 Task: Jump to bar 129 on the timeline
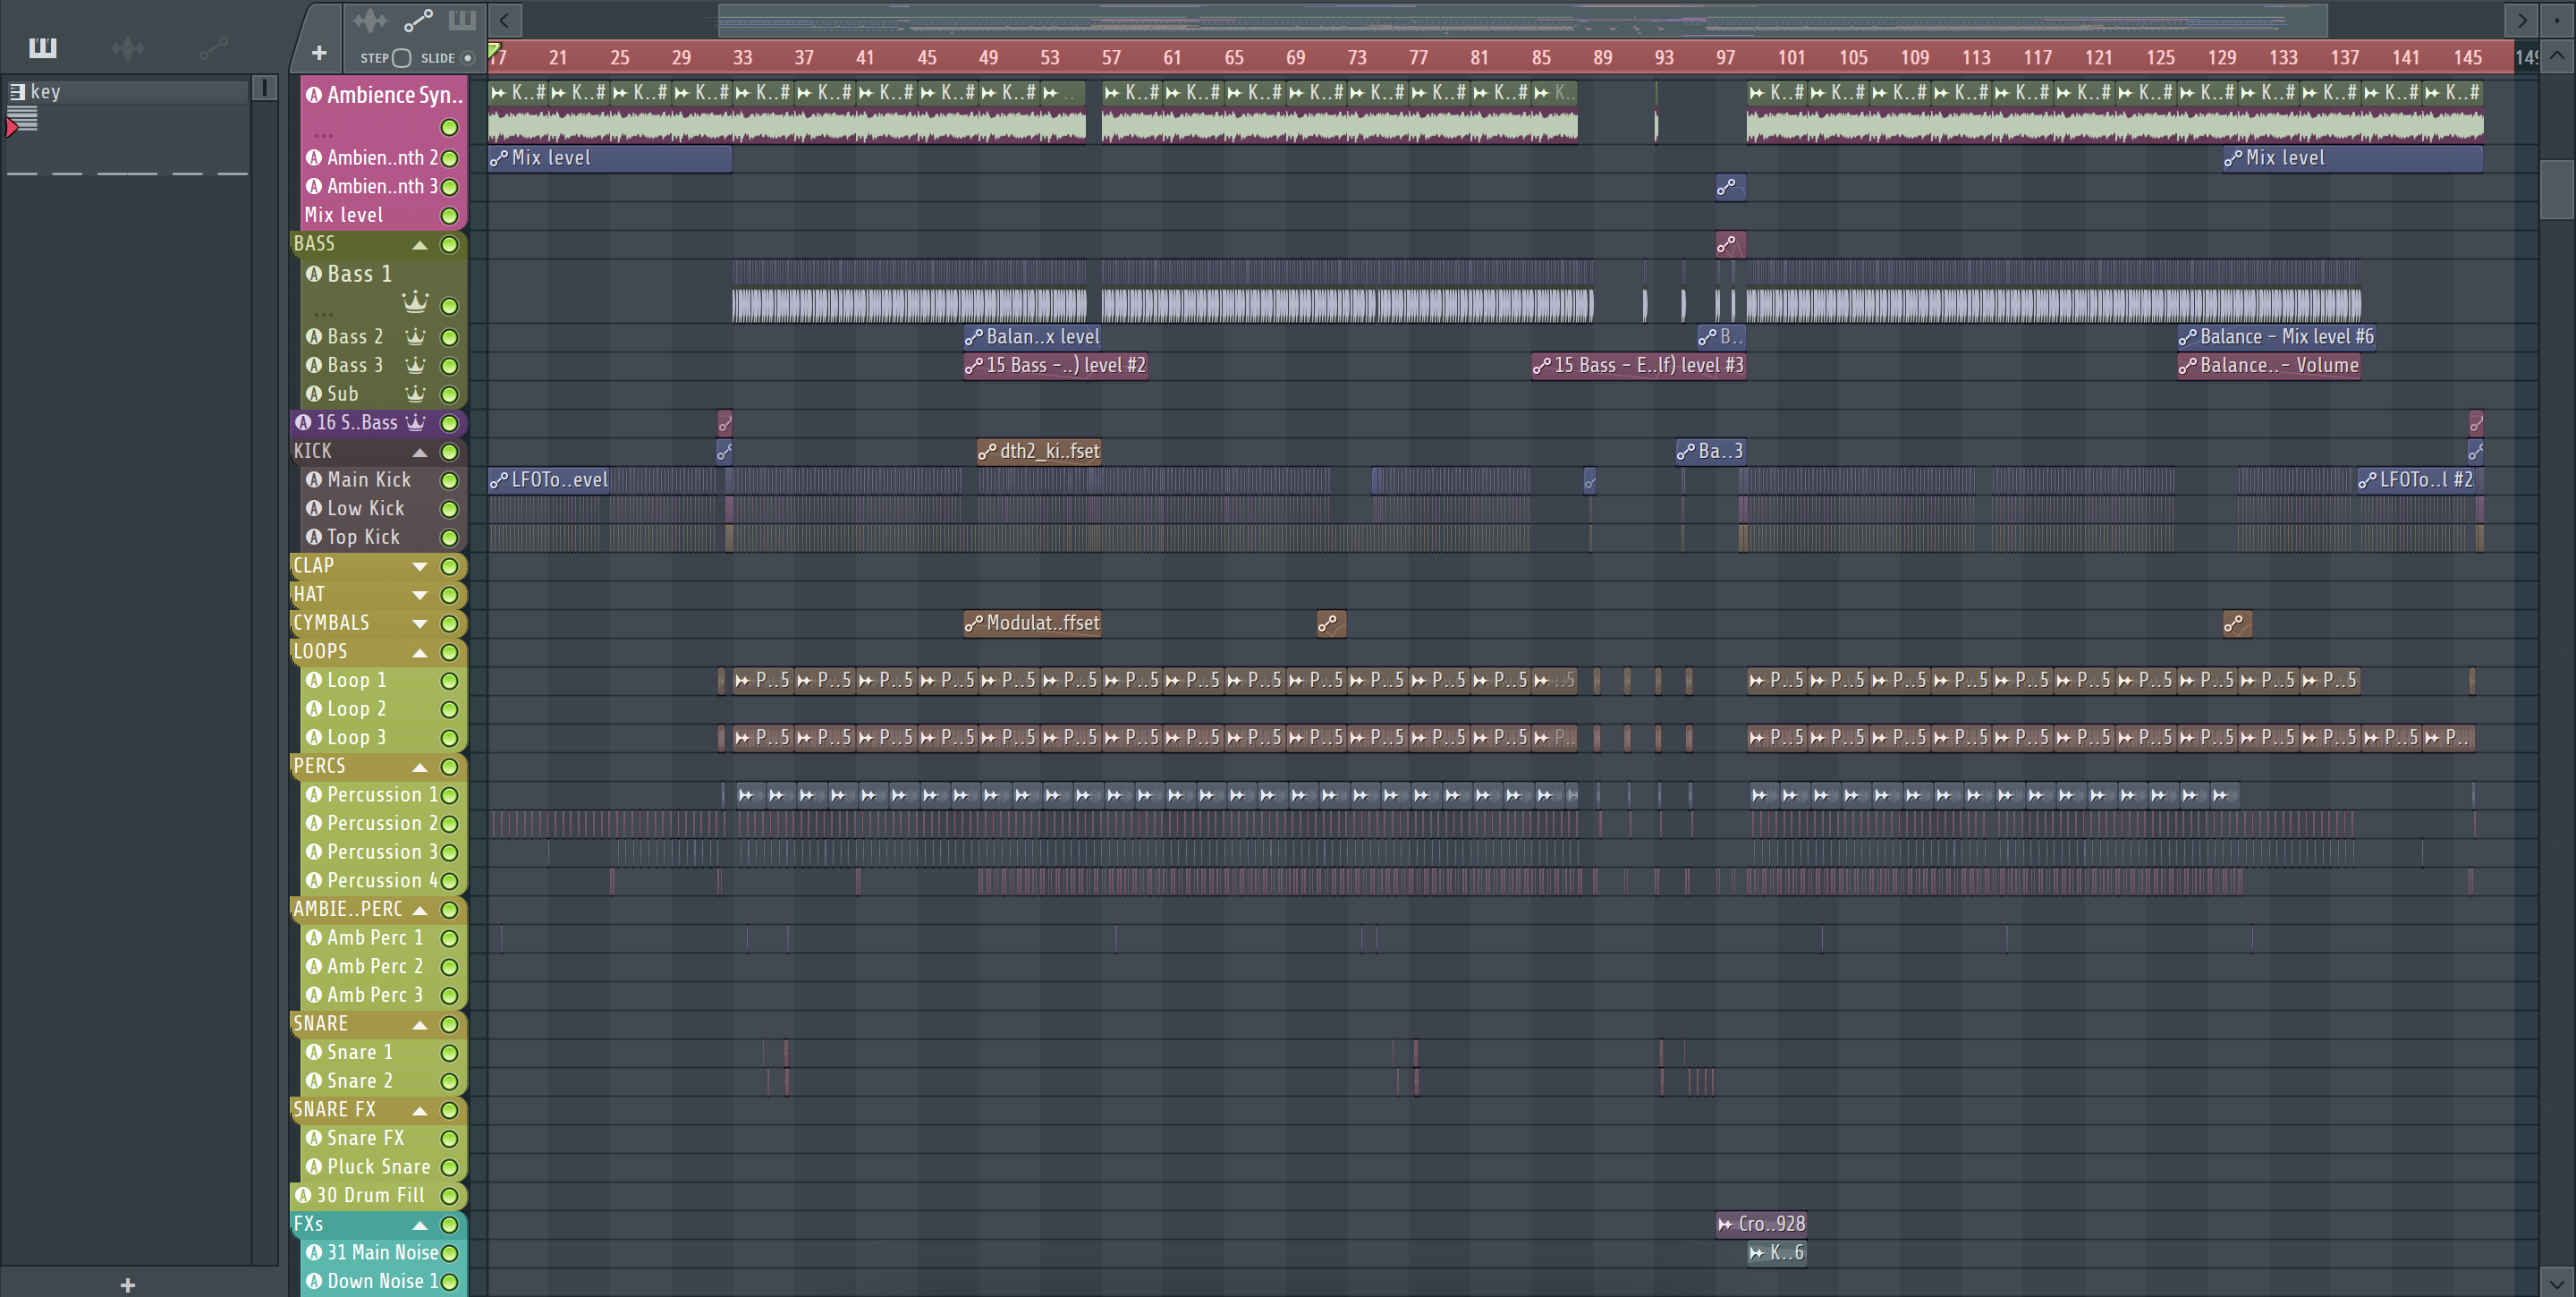[2222, 58]
